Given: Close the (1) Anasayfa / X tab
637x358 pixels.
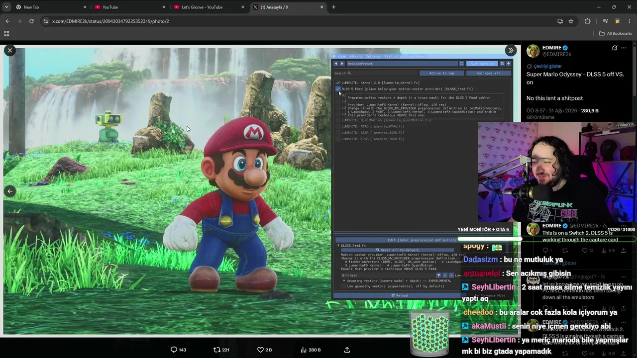Looking at the screenshot, I should [x=321, y=7].
